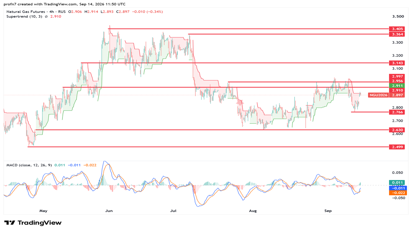Click the green 2.911 Supertrend price tag
The height and width of the screenshot is (231, 412).
tap(397, 86)
